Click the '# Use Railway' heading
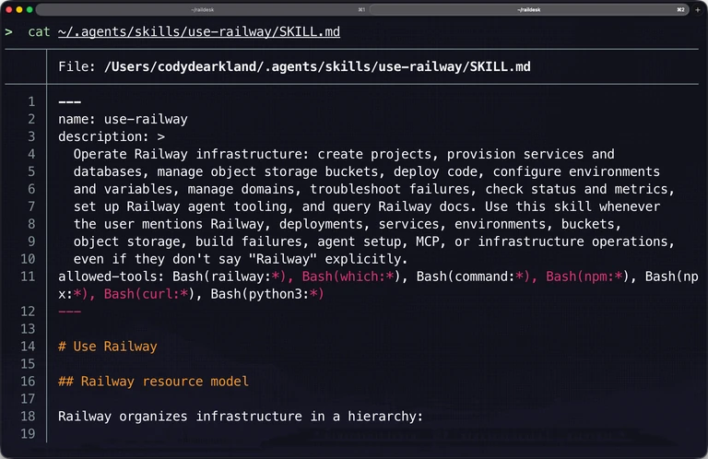This screenshot has height=459, width=708. click(x=108, y=347)
